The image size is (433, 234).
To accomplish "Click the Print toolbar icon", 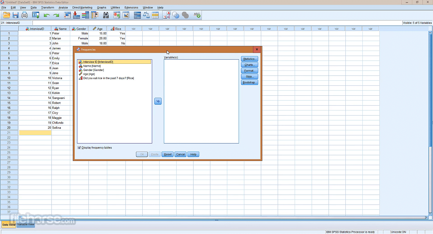I will point(25,15).
